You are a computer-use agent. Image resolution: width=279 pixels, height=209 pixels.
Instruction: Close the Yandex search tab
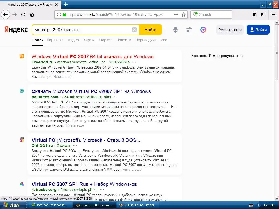tap(56, 5)
